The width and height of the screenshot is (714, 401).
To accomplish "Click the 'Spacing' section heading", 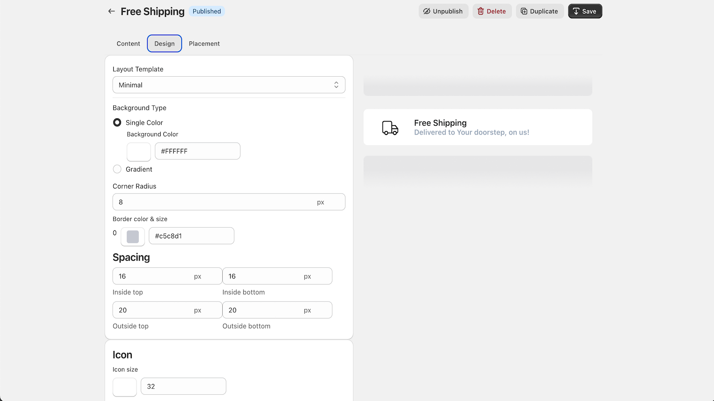I will click(131, 258).
